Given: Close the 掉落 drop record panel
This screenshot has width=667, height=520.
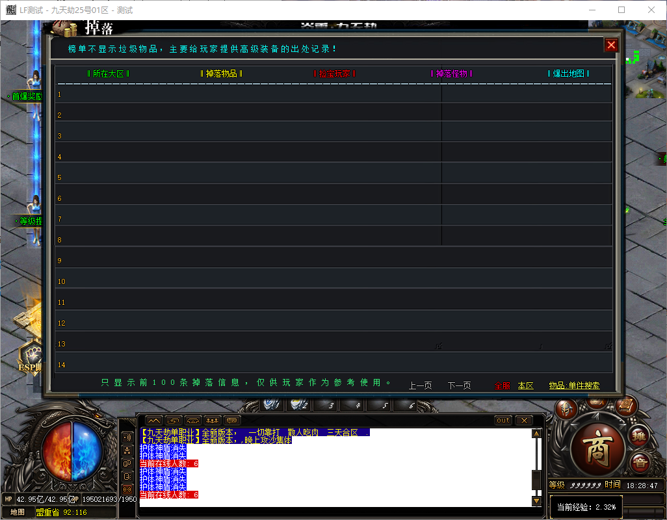Looking at the screenshot, I should tap(611, 45).
